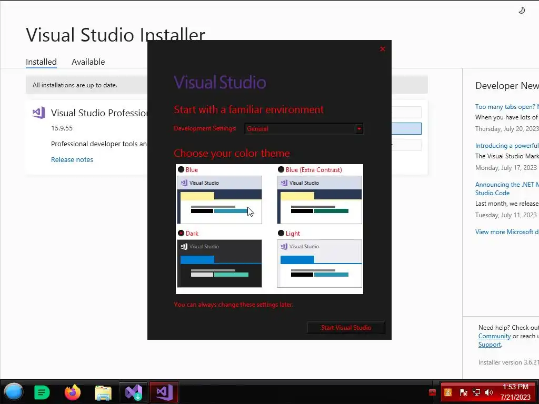Image resolution: width=539 pixels, height=404 pixels.
Task: Click the 'Choose your color theme' heading
Action: tap(232, 153)
